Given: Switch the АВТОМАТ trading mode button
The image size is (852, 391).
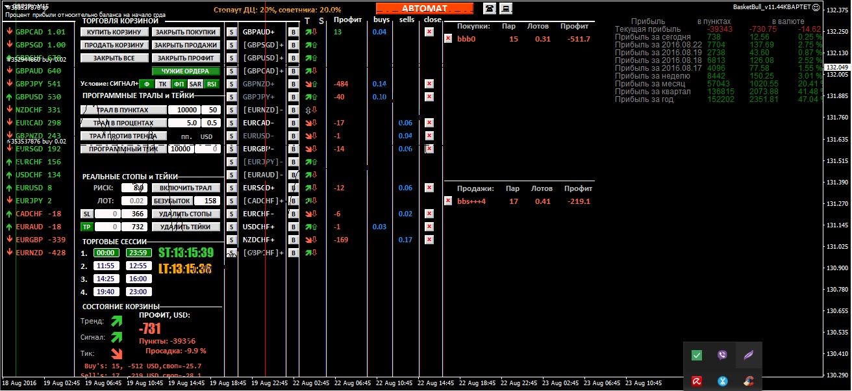Looking at the screenshot, I should point(425,8).
